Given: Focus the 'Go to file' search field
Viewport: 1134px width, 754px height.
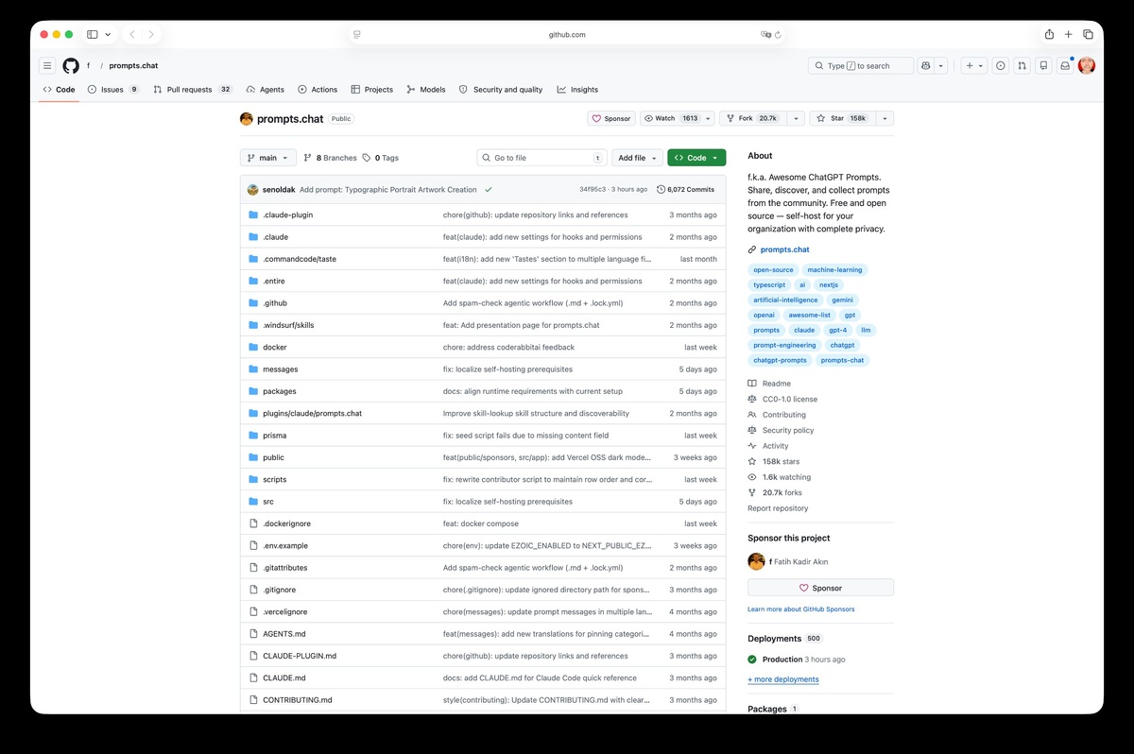Looking at the screenshot, I should pyautogui.click(x=541, y=158).
